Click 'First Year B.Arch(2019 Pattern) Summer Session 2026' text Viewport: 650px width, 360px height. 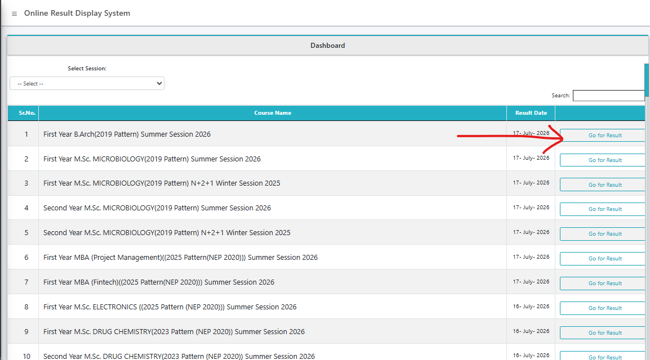coord(127,134)
